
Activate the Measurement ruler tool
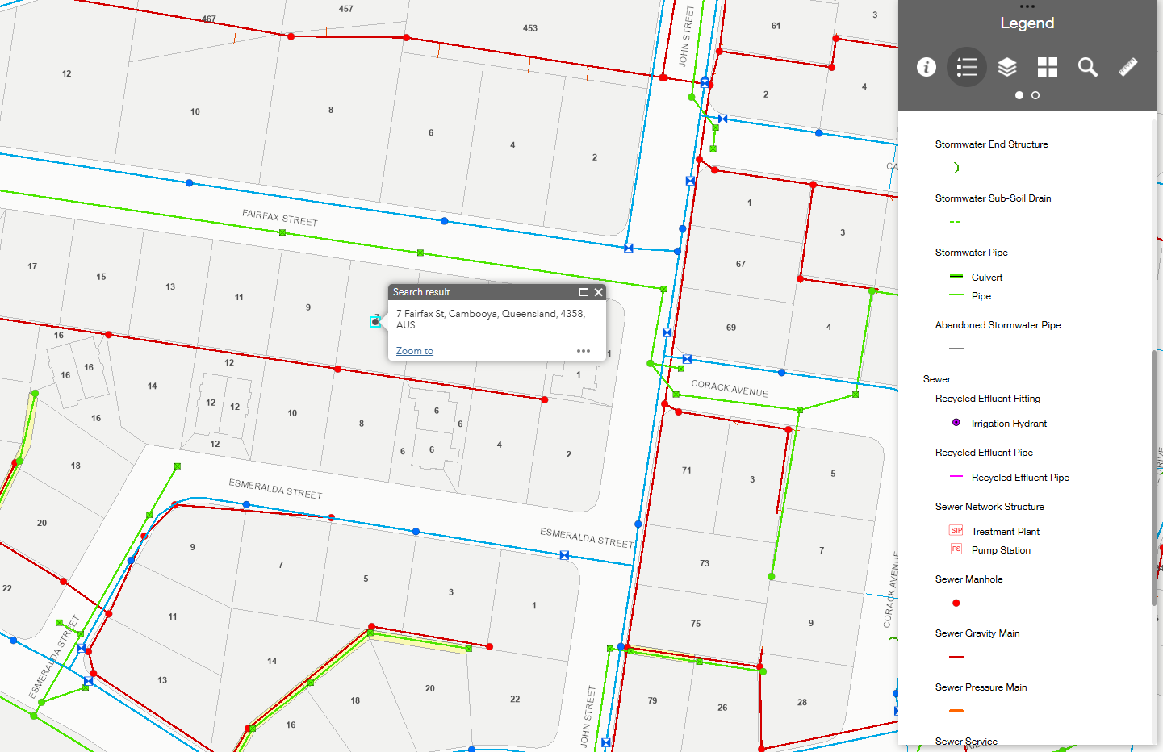(1127, 67)
